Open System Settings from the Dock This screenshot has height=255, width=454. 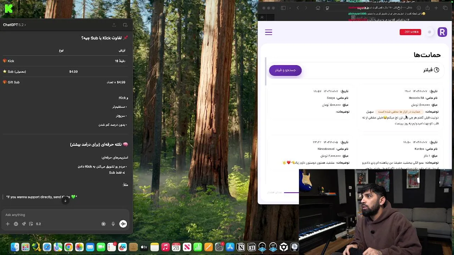(x=219, y=247)
